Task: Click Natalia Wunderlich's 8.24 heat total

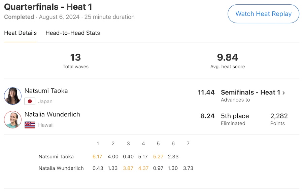Action: [207, 116]
